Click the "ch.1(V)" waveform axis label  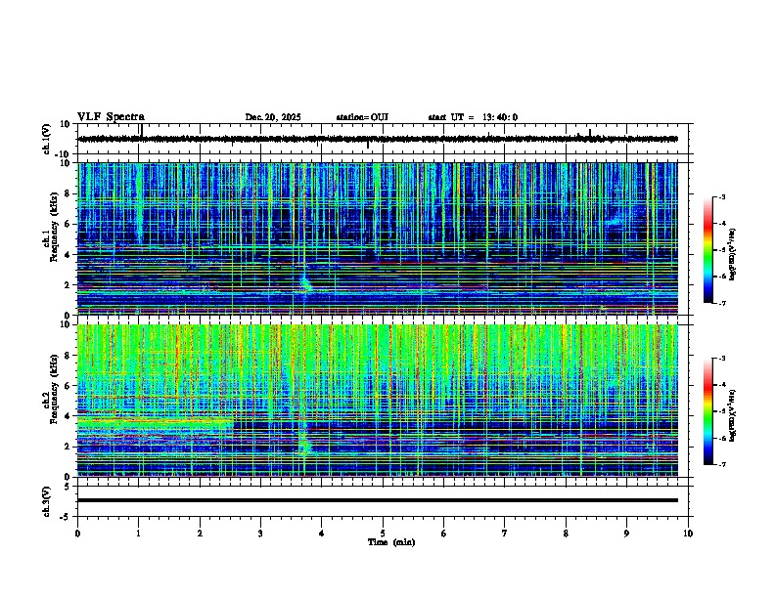tap(46, 139)
